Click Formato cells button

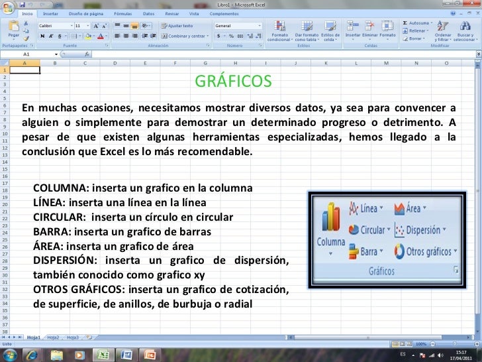tap(387, 30)
